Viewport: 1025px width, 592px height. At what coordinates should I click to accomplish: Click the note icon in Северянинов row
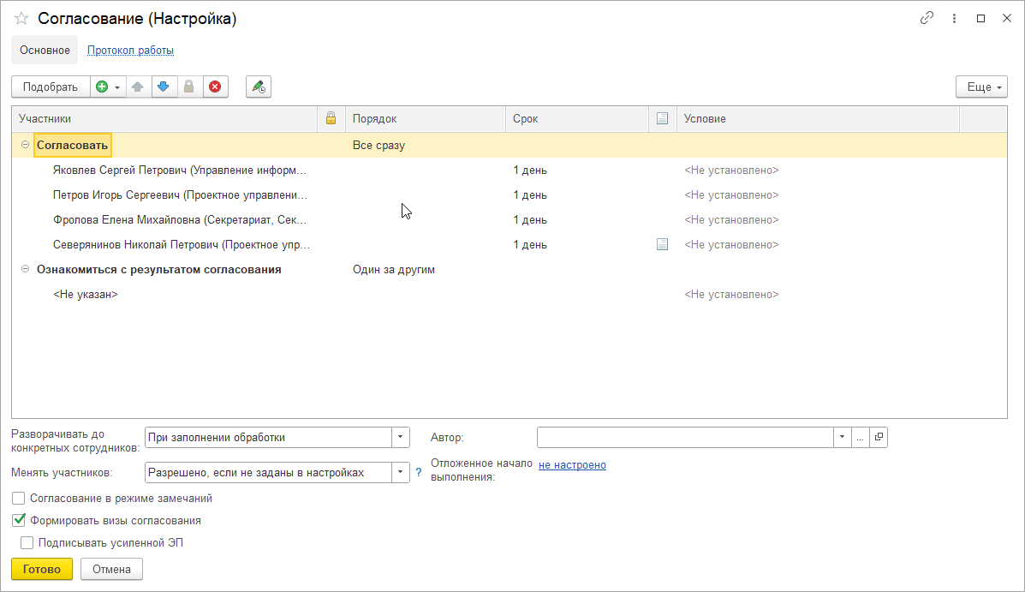(662, 244)
